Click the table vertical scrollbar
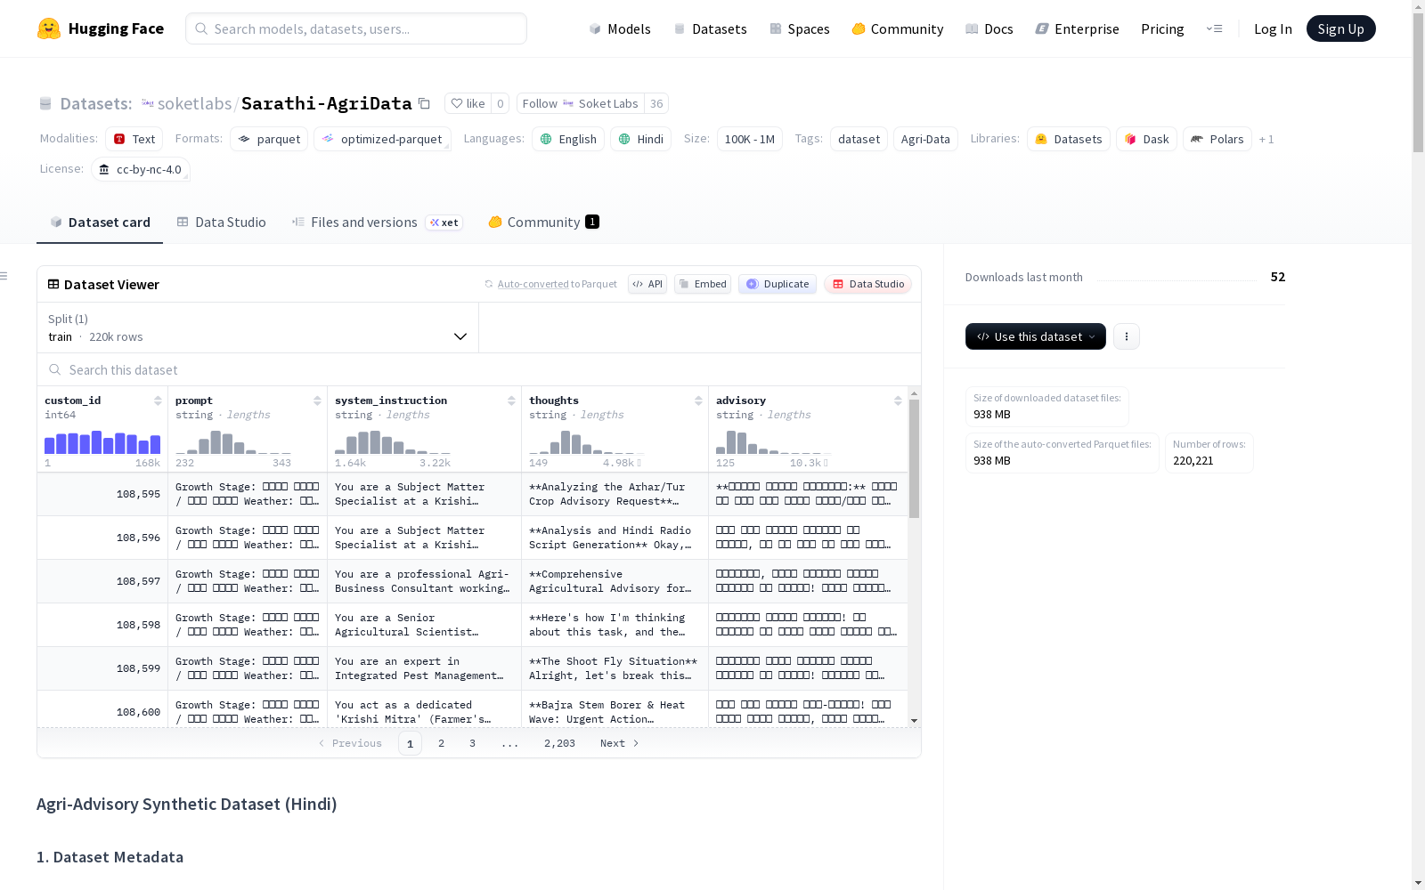Image resolution: width=1425 pixels, height=890 pixels. [x=914, y=457]
